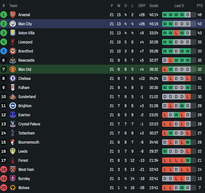Open Brentford via its crest icon
Viewport: 205px width, 193px height.
(13, 51)
